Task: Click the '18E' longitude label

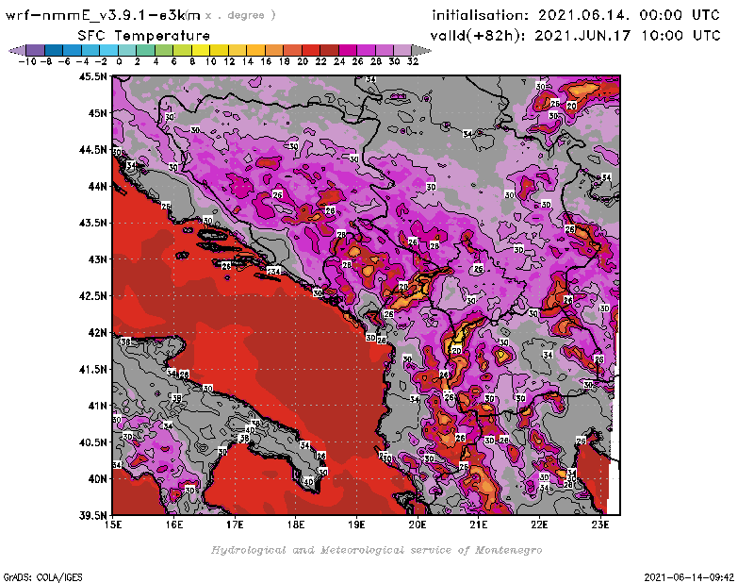Action: [x=296, y=525]
